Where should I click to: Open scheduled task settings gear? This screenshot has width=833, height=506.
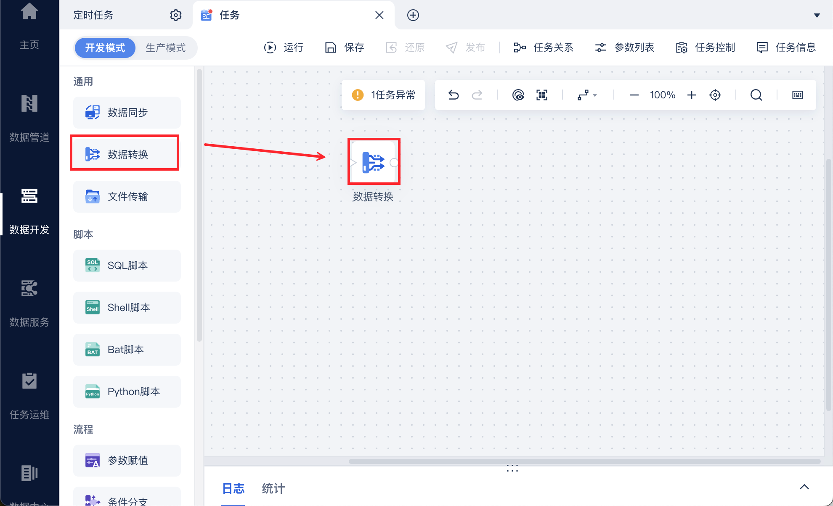175,15
